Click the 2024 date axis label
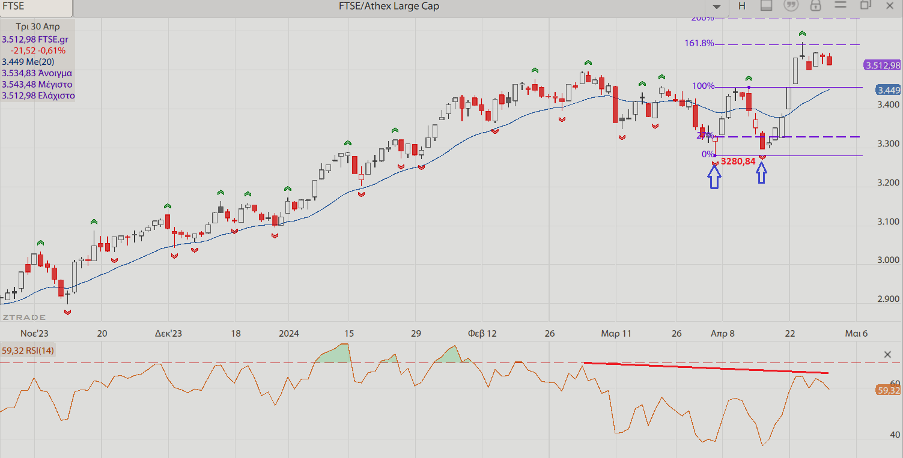The image size is (903, 458). coord(288,333)
